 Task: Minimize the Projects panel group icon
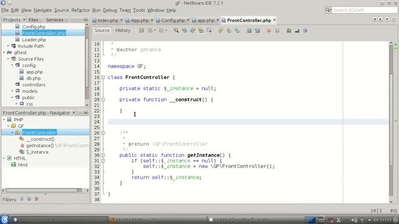(x=86, y=19)
